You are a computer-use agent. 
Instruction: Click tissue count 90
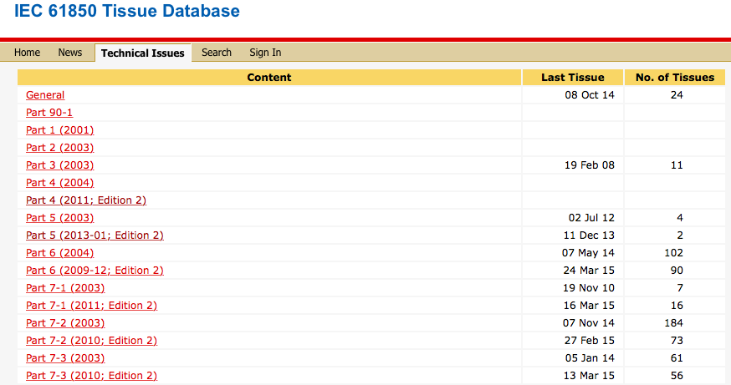(677, 271)
